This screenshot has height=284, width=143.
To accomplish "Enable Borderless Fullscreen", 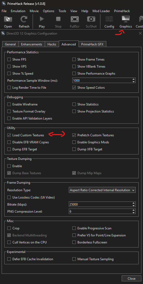I will tap(74, 242).
